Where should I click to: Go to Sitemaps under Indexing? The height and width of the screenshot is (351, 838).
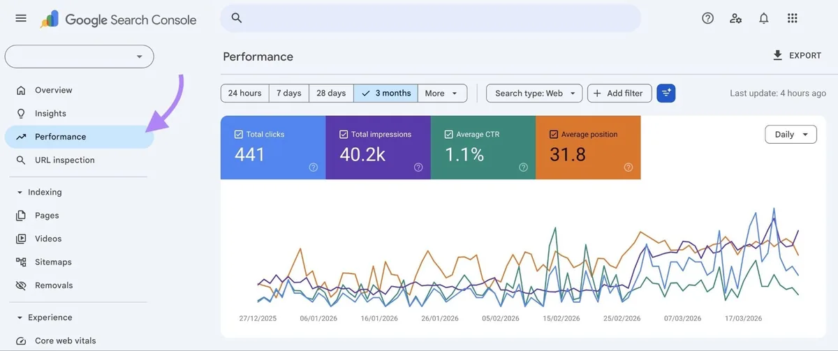pos(80,262)
